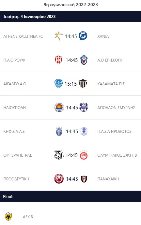Image resolution: width=141 pixels, height=225 pixels.
Task: Click the Α.Ο Επισκοπή eagle crest
Action: pyautogui.click(x=84, y=60)
